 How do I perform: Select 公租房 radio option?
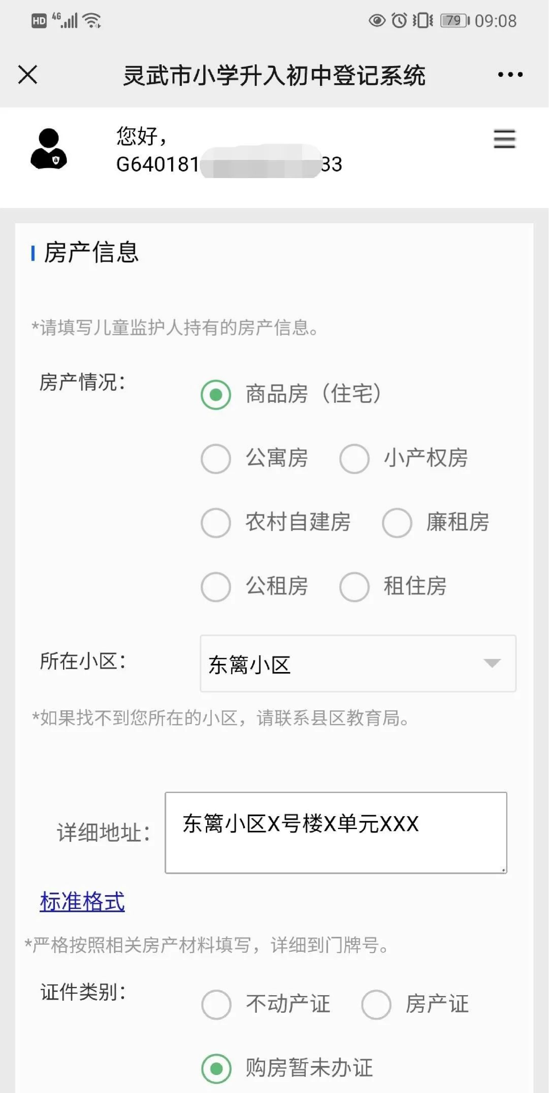216,587
